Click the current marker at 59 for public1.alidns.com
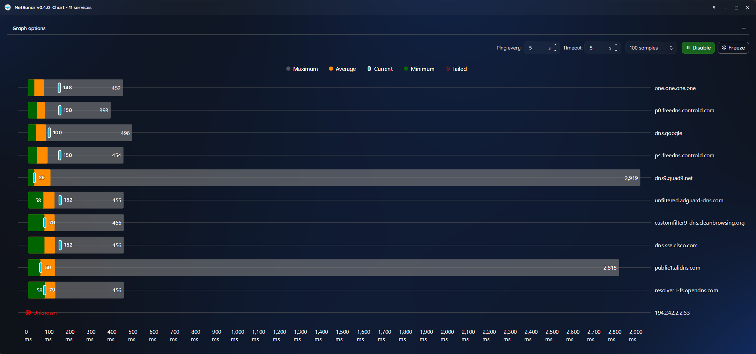 pos(40,268)
